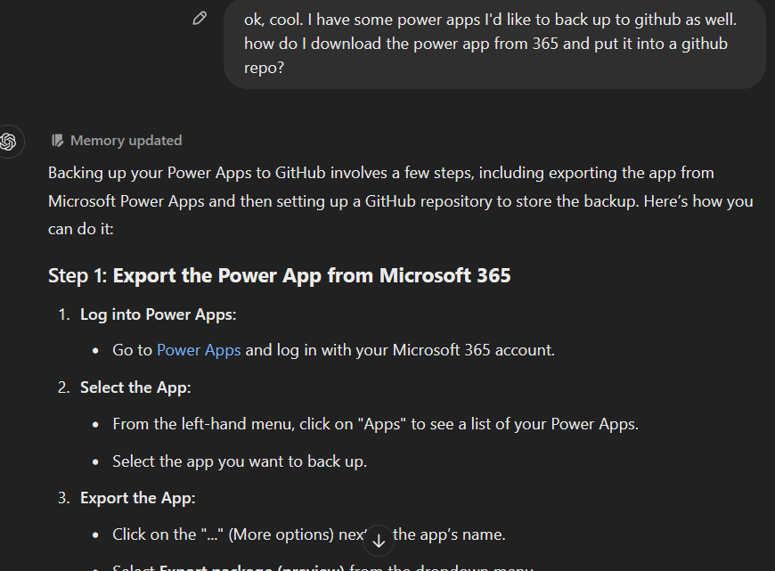775x571 pixels.
Task: Click the bullet mentioning "(More options)"
Action: [309, 534]
